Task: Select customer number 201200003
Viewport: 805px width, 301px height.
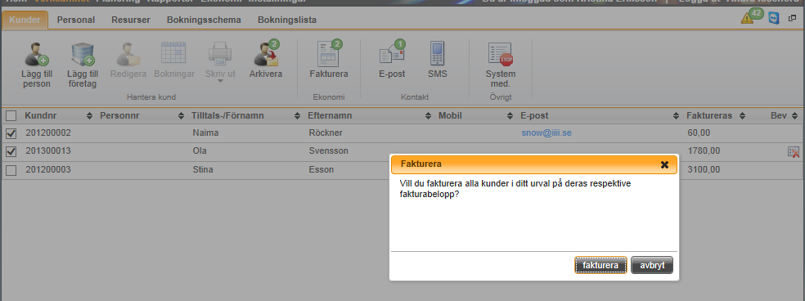Action: point(48,169)
